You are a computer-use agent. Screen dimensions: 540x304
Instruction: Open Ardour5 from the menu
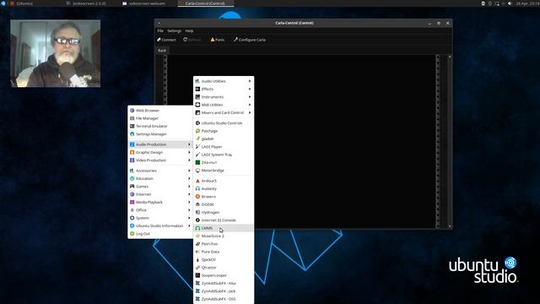coord(224,181)
